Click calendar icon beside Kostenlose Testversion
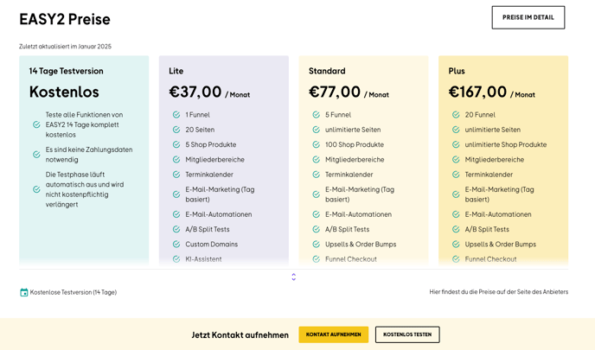 24,292
